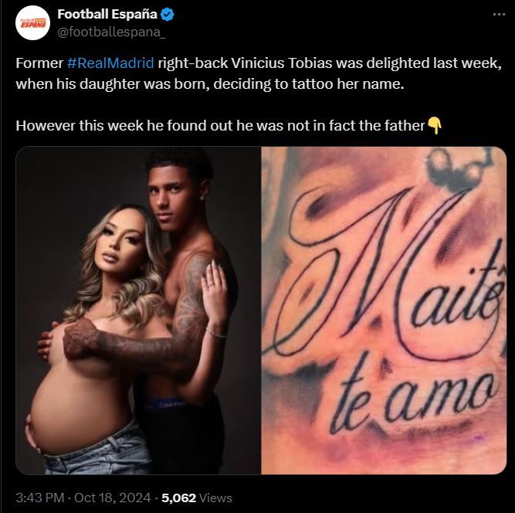The height and width of the screenshot is (513, 515).
Task: Click the pointing down emoji in tweet
Action: [x=435, y=126]
